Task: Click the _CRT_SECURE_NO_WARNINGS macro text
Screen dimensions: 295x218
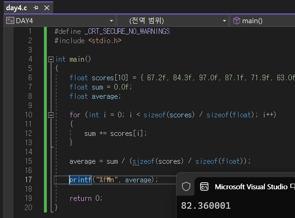Action: click(127, 31)
